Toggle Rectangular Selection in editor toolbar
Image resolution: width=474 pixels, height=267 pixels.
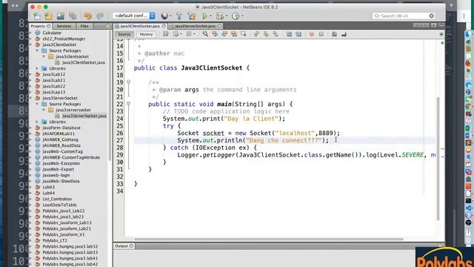244,34
